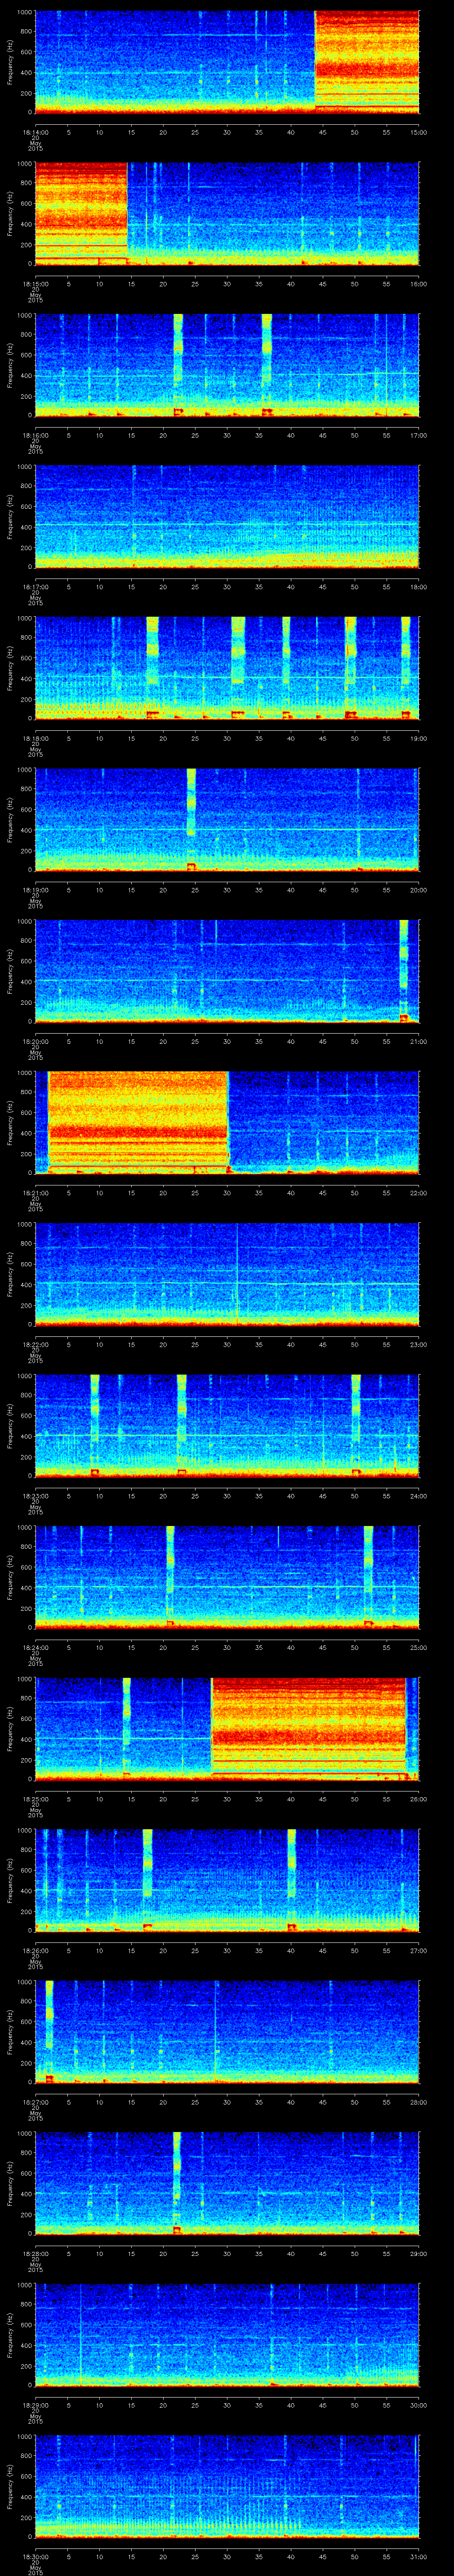Click the 21:00 end-time axis label

click(x=418, y=1041)
